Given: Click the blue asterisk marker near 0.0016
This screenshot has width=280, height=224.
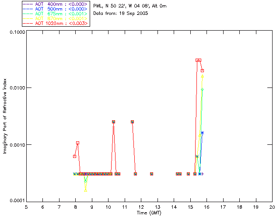Looking at the screenshot, I should (202, 133).
